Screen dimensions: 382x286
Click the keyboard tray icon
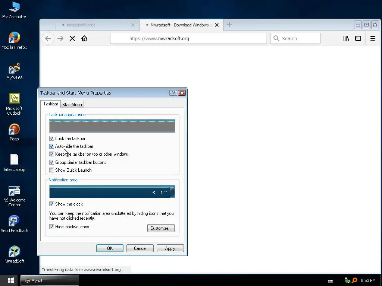[x=331, y=281]
